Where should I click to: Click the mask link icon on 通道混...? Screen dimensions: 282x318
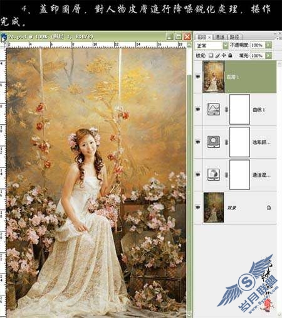click(226, 175)
